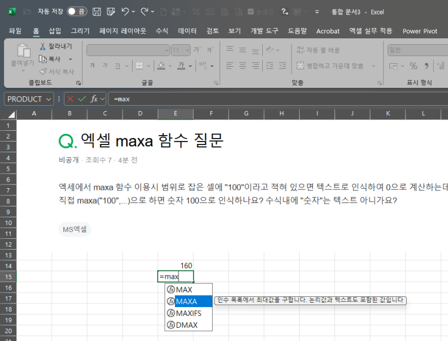
Task: Open the 개발 도구 tab
Action: click(265, 31)
